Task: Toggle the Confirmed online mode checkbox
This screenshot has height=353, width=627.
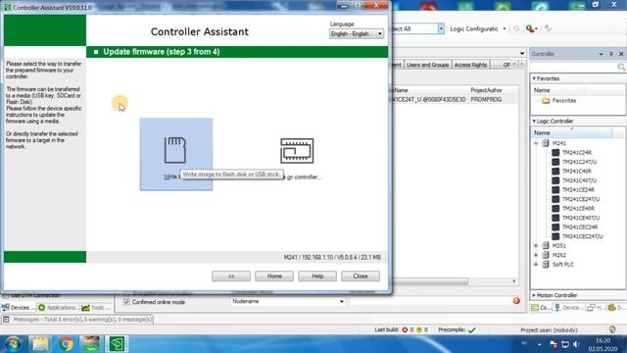Action: (x=126, y=302)
